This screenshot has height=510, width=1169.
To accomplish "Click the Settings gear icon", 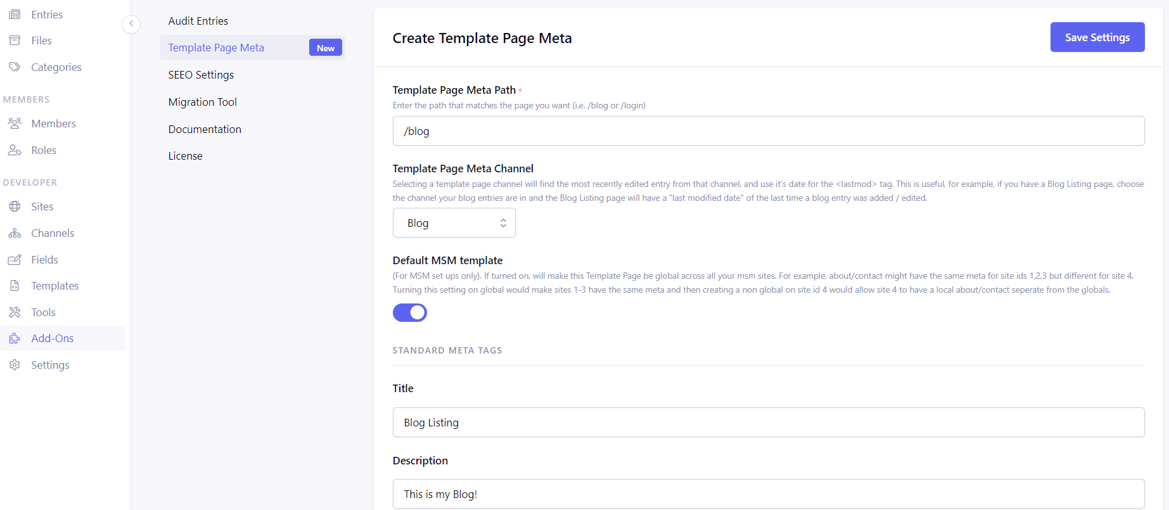I will (15, 365).
